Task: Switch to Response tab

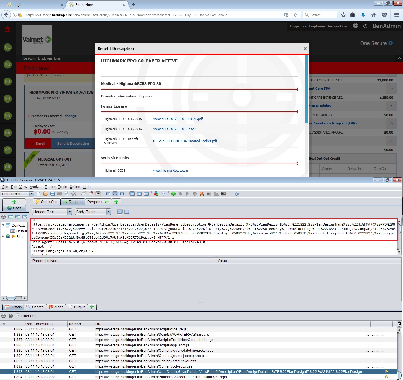Action: point(98,202)
